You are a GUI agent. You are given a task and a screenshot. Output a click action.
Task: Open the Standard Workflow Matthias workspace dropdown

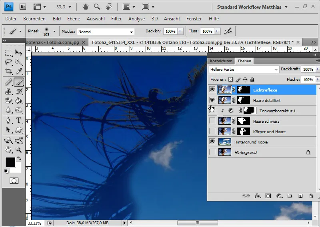[x=286, y=7]
